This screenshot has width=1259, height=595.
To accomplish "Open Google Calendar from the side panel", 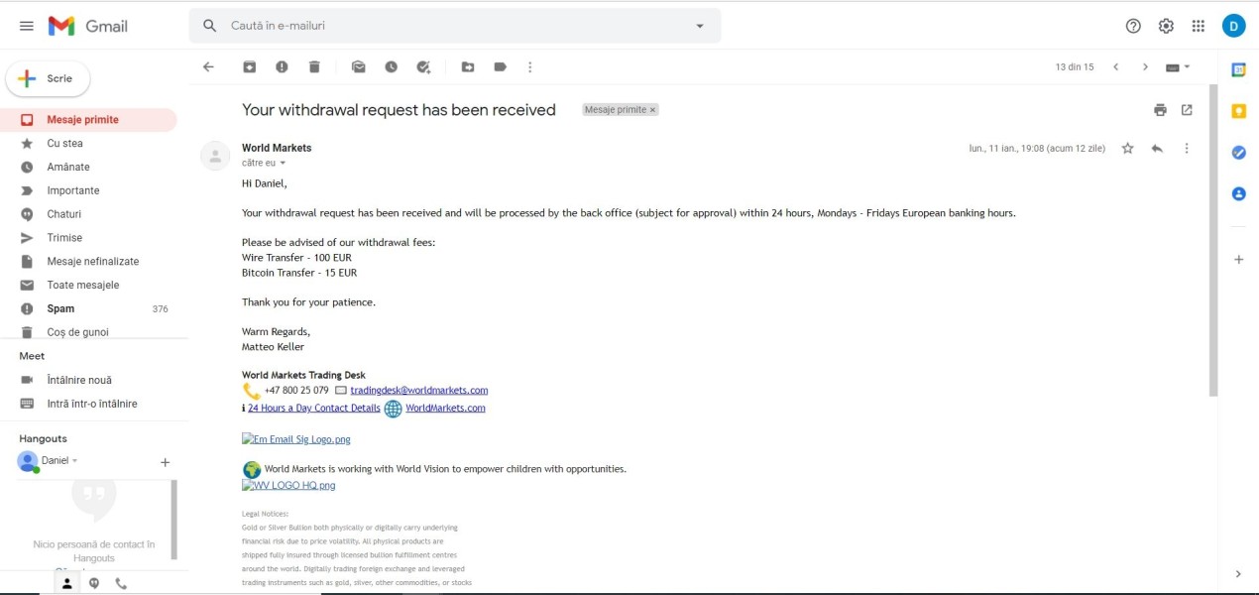I will 1238,69.
